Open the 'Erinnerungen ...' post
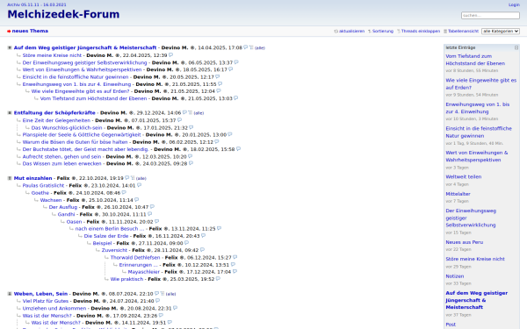 pyautogui.click(x=138, y=265)
